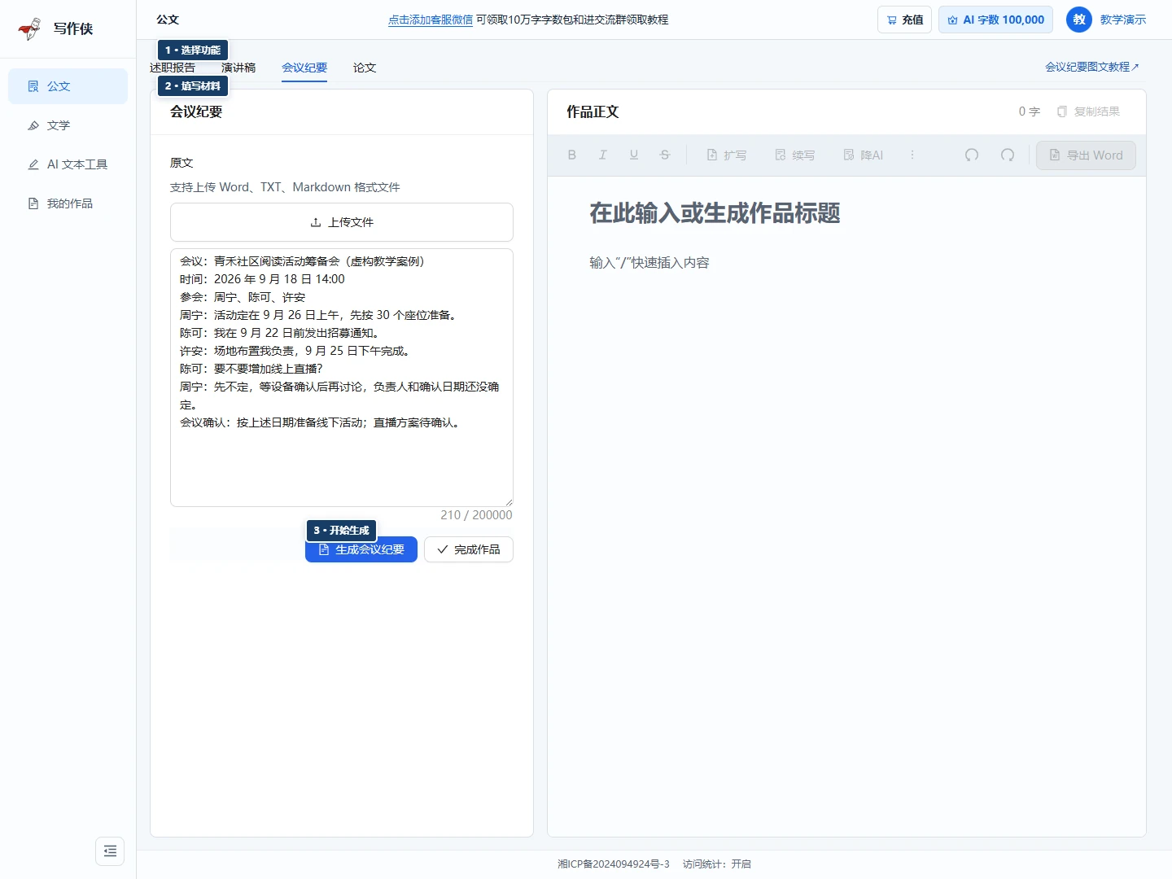Viewport: 1172px width, 879px height.
Task: Click the 原文 field label
Action: point(181,163)
